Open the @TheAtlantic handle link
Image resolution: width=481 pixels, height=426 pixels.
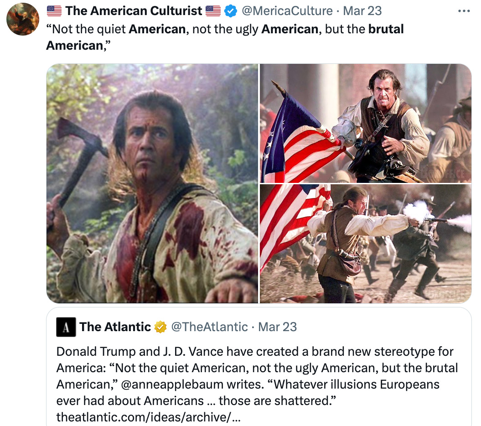[x=209, y=327]
